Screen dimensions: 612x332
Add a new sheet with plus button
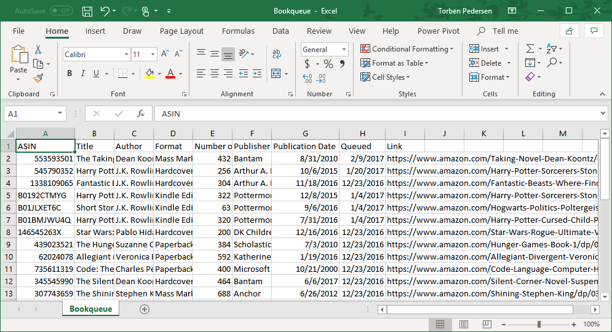coord(145,309)
